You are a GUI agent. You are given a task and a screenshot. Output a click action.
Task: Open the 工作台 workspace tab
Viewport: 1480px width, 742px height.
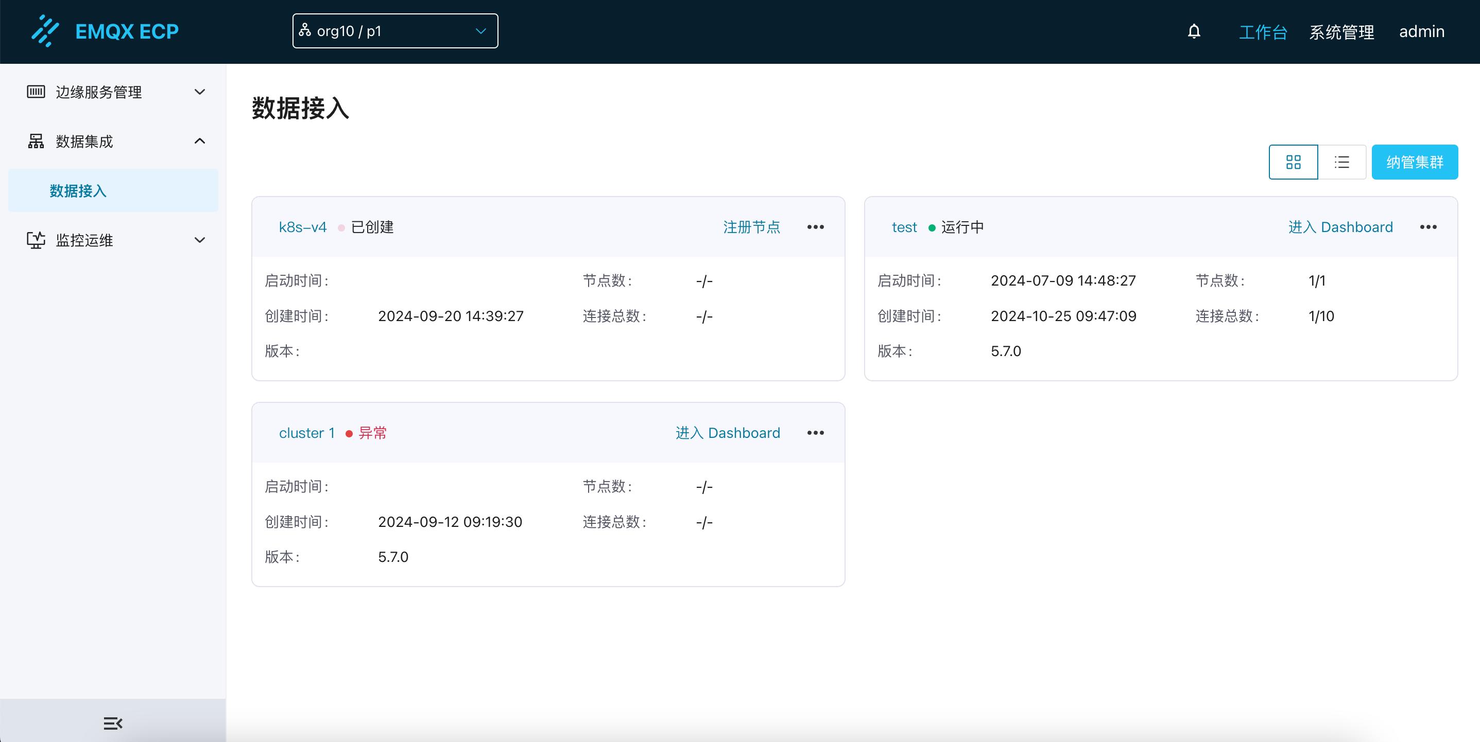(x=1262, y=31)
